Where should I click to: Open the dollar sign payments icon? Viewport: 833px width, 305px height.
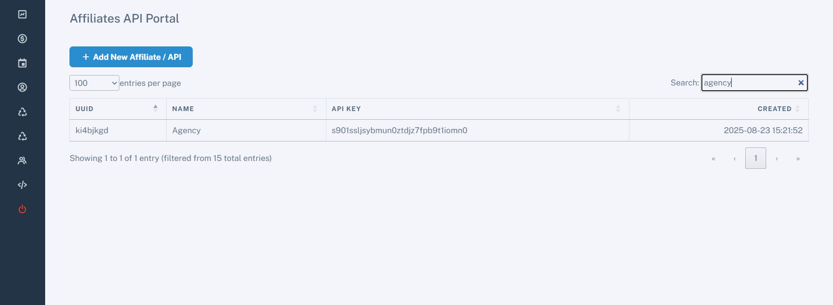(x=23, y=39)
